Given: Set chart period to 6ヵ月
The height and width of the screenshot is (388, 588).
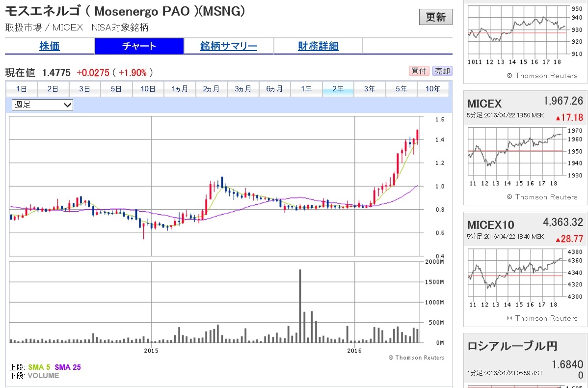Looking at the screenshot, I should [274, 89].
